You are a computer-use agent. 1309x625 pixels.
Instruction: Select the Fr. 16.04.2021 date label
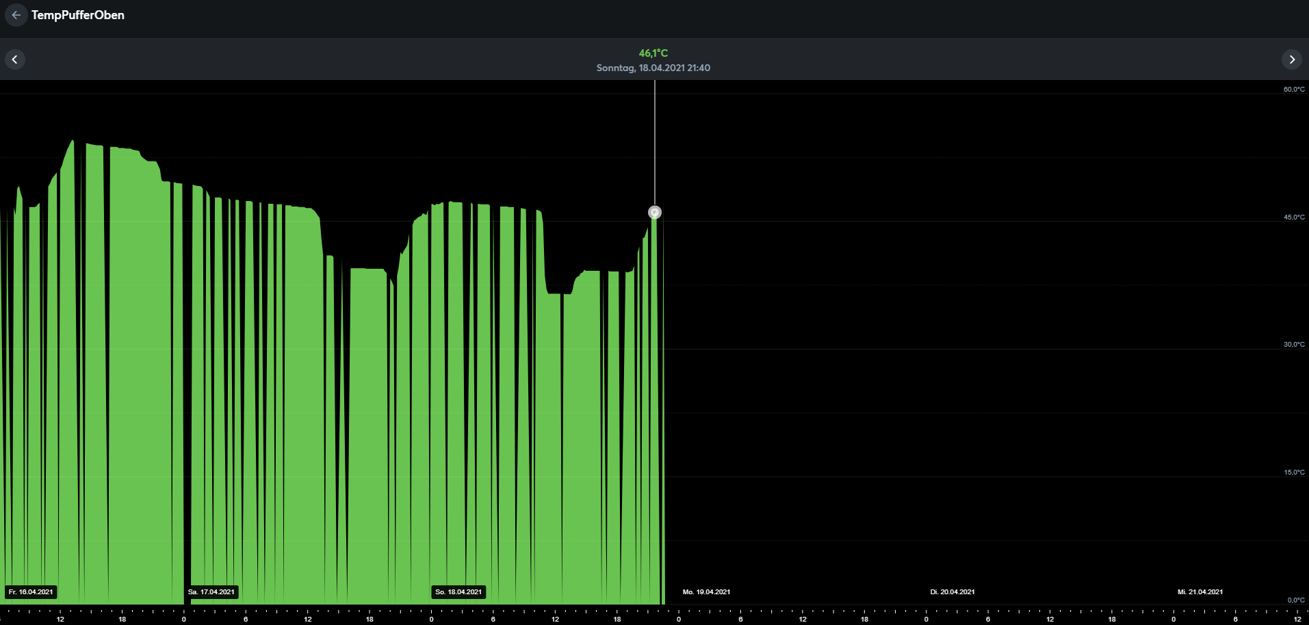click(x=31, y=592)
